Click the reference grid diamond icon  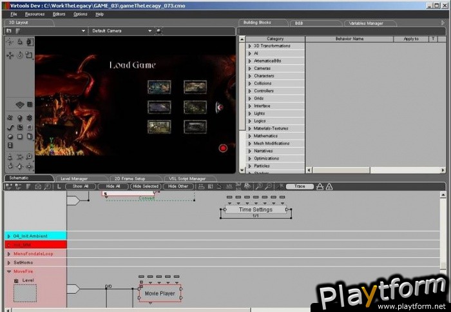[19, 104]
